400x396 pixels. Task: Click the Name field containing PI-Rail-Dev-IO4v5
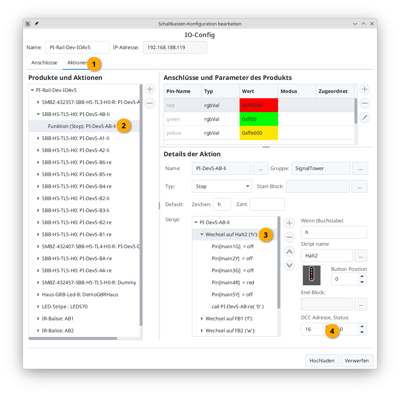click(x=77, y=47)
